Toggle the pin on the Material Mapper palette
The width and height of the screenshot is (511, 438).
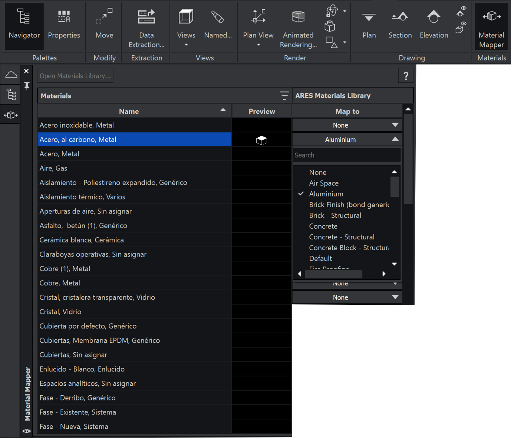[27, 86]
